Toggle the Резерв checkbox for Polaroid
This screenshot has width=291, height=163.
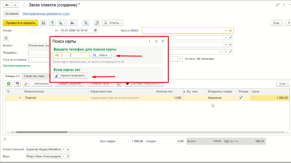(x=241, y=98)
